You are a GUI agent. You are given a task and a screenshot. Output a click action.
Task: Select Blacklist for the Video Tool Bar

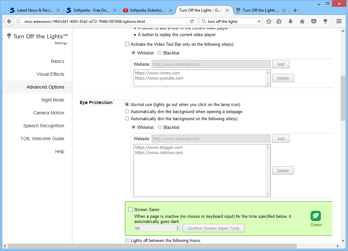click(159, 53)
